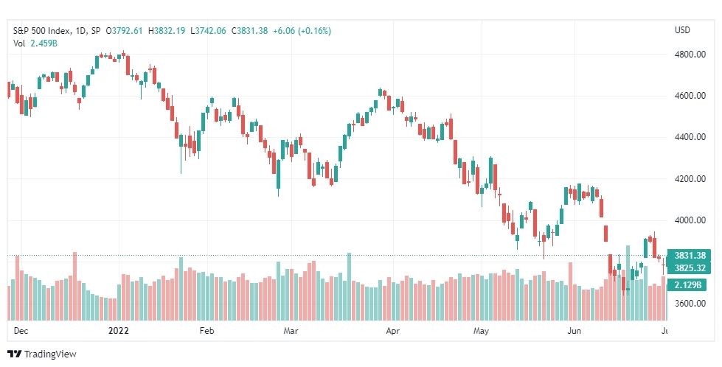The width and height of the screenshot is (722, 367).
Task: Click the Apr marker on time axis
Action: (392, 331)
